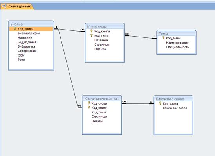
Task: Select Название field in Библио table
Action: click(x=25, y=38)
